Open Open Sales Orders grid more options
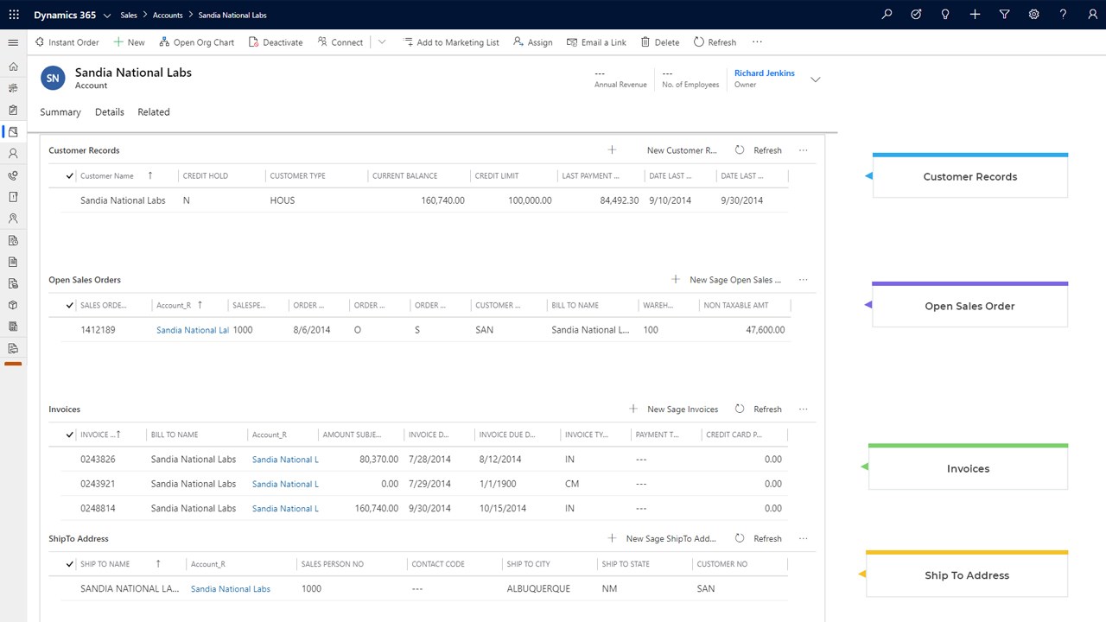Screen dimensions: 1106x622 [x=804, y=280]
